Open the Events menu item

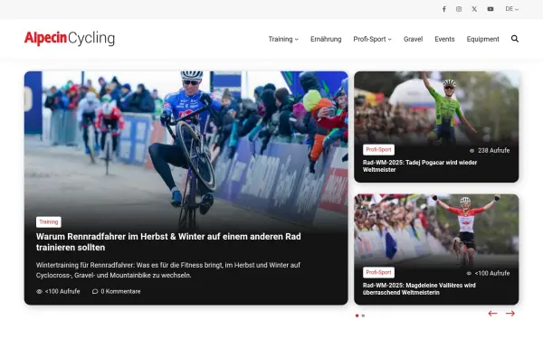[x=444, y=39]
